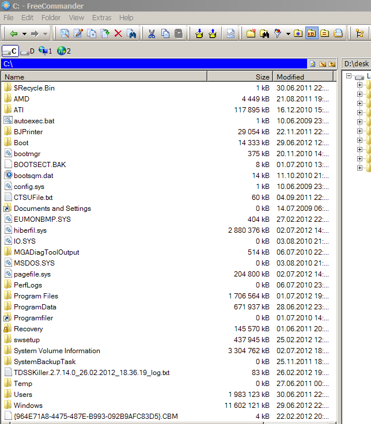
Task: Select the bootmgr file
Action: [x=27, y=154]
